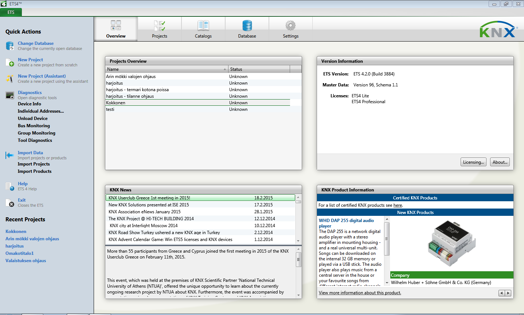Viewport: 524px width, 315px height.
Task: Click product description scrollbar thumb
Action: click(x=387, y=239)
